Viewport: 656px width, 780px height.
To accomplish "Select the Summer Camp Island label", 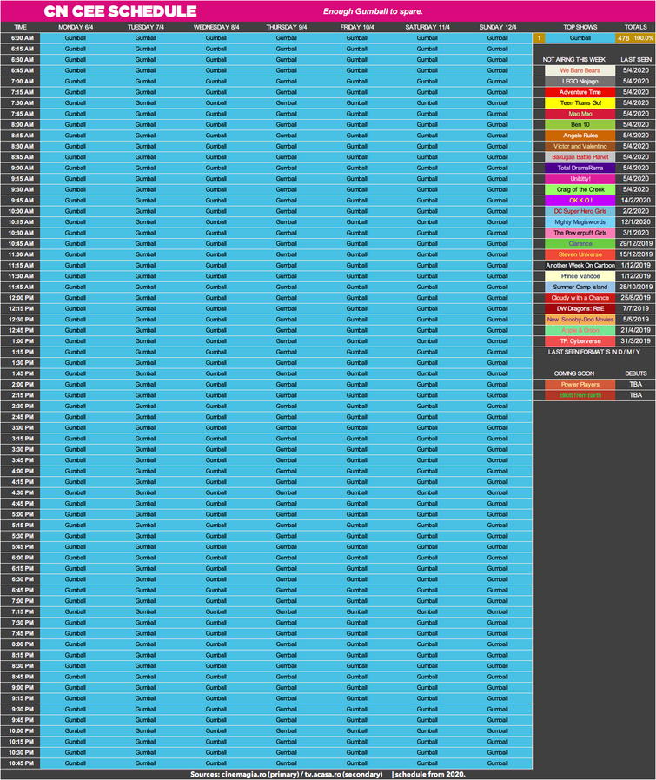I will click(580, 287).
